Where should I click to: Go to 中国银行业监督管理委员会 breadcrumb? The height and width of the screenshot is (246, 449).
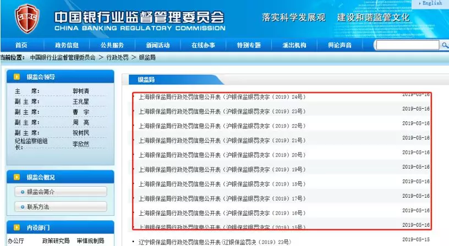[x=63, y=58]
